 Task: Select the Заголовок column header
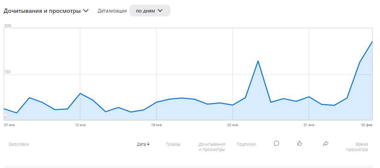coord(19,144)
